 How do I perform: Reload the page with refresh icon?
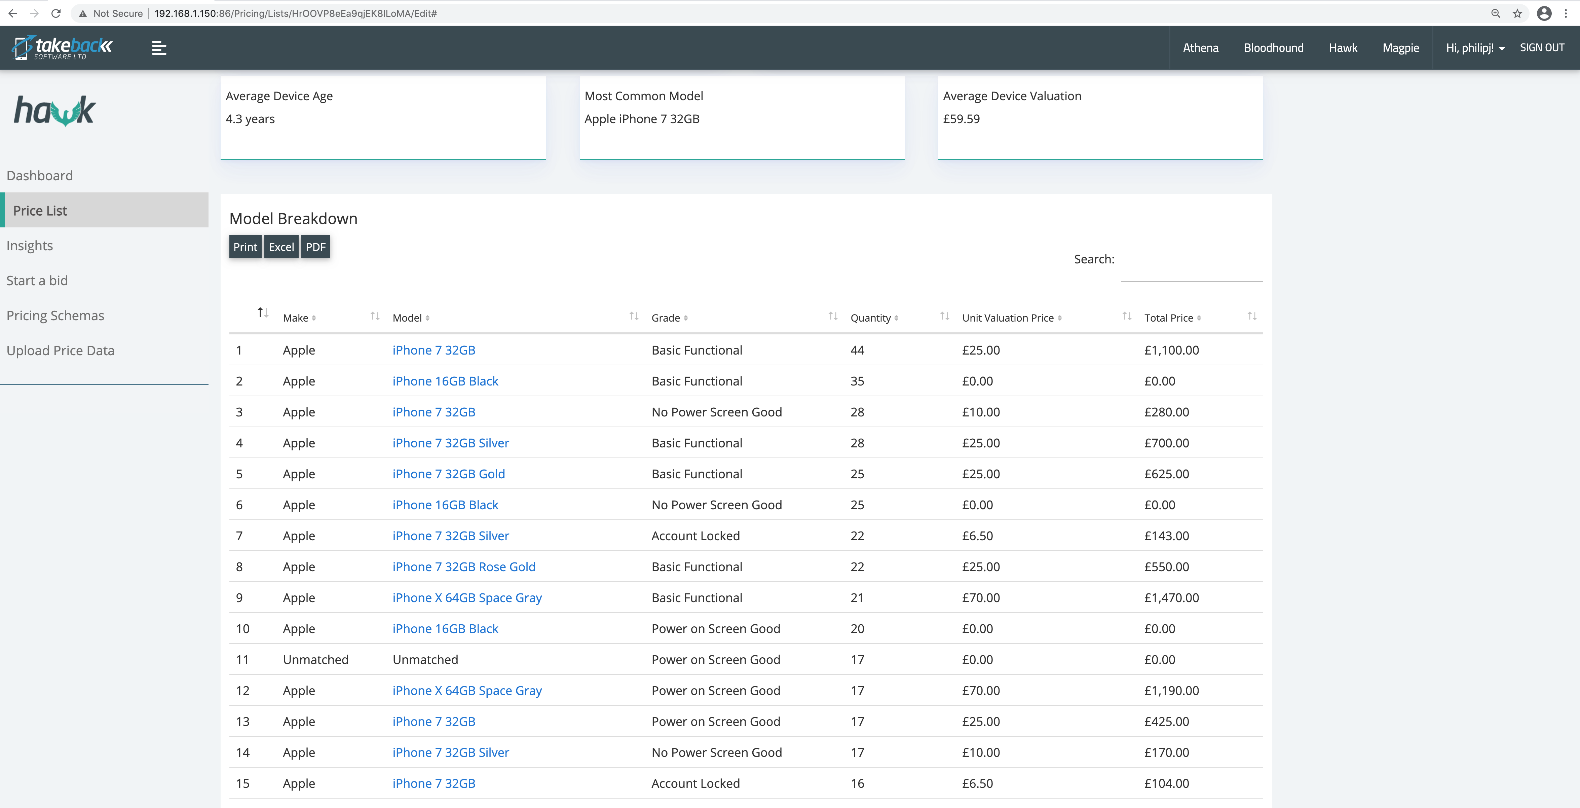56,13
